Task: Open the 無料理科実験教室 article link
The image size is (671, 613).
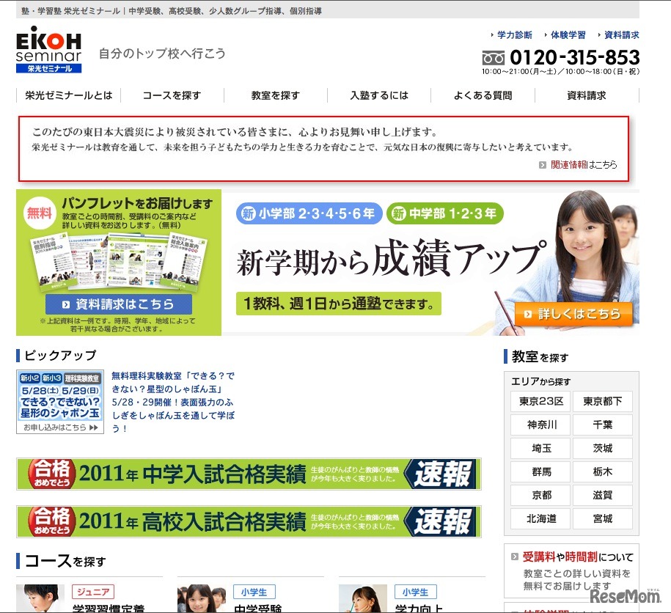Action: point(173,402)
